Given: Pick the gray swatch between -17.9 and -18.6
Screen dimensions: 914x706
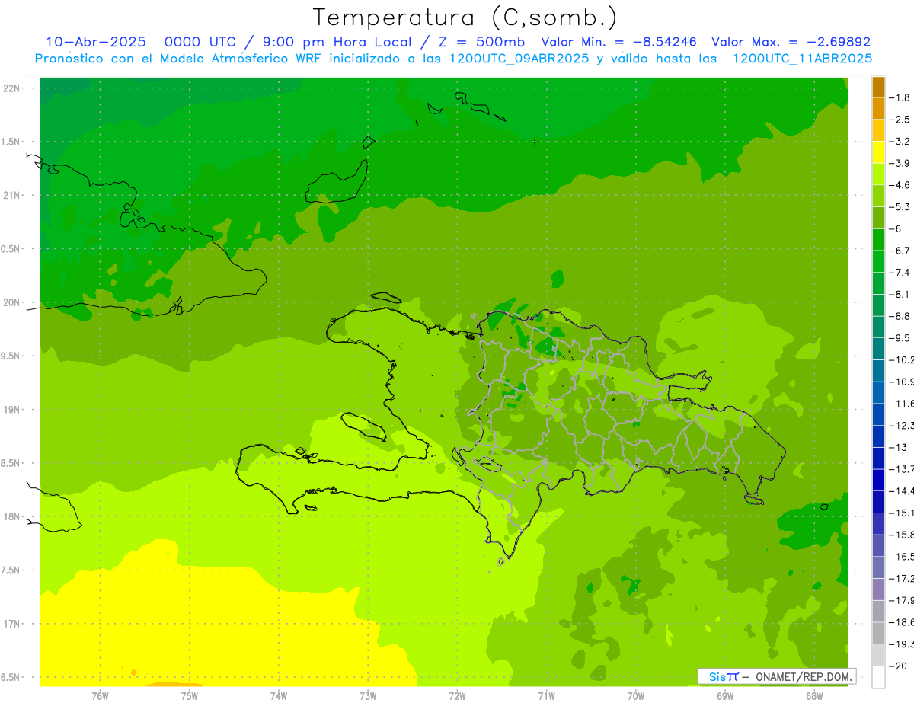Looking at the screenshot, I should 878,612.
